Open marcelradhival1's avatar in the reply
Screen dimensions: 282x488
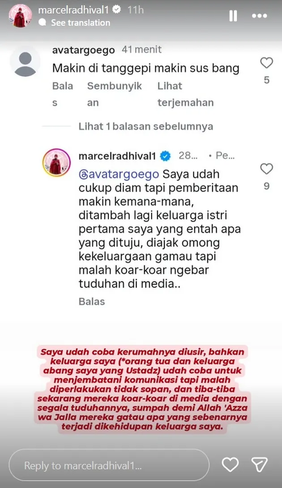click(x=56, y=163)
